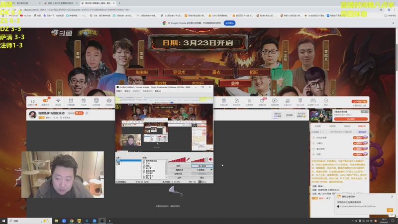Click the 开始录制 start recording button
This screenshot has width=398, height=224.
pyautogui.click(x=200, y=170)
